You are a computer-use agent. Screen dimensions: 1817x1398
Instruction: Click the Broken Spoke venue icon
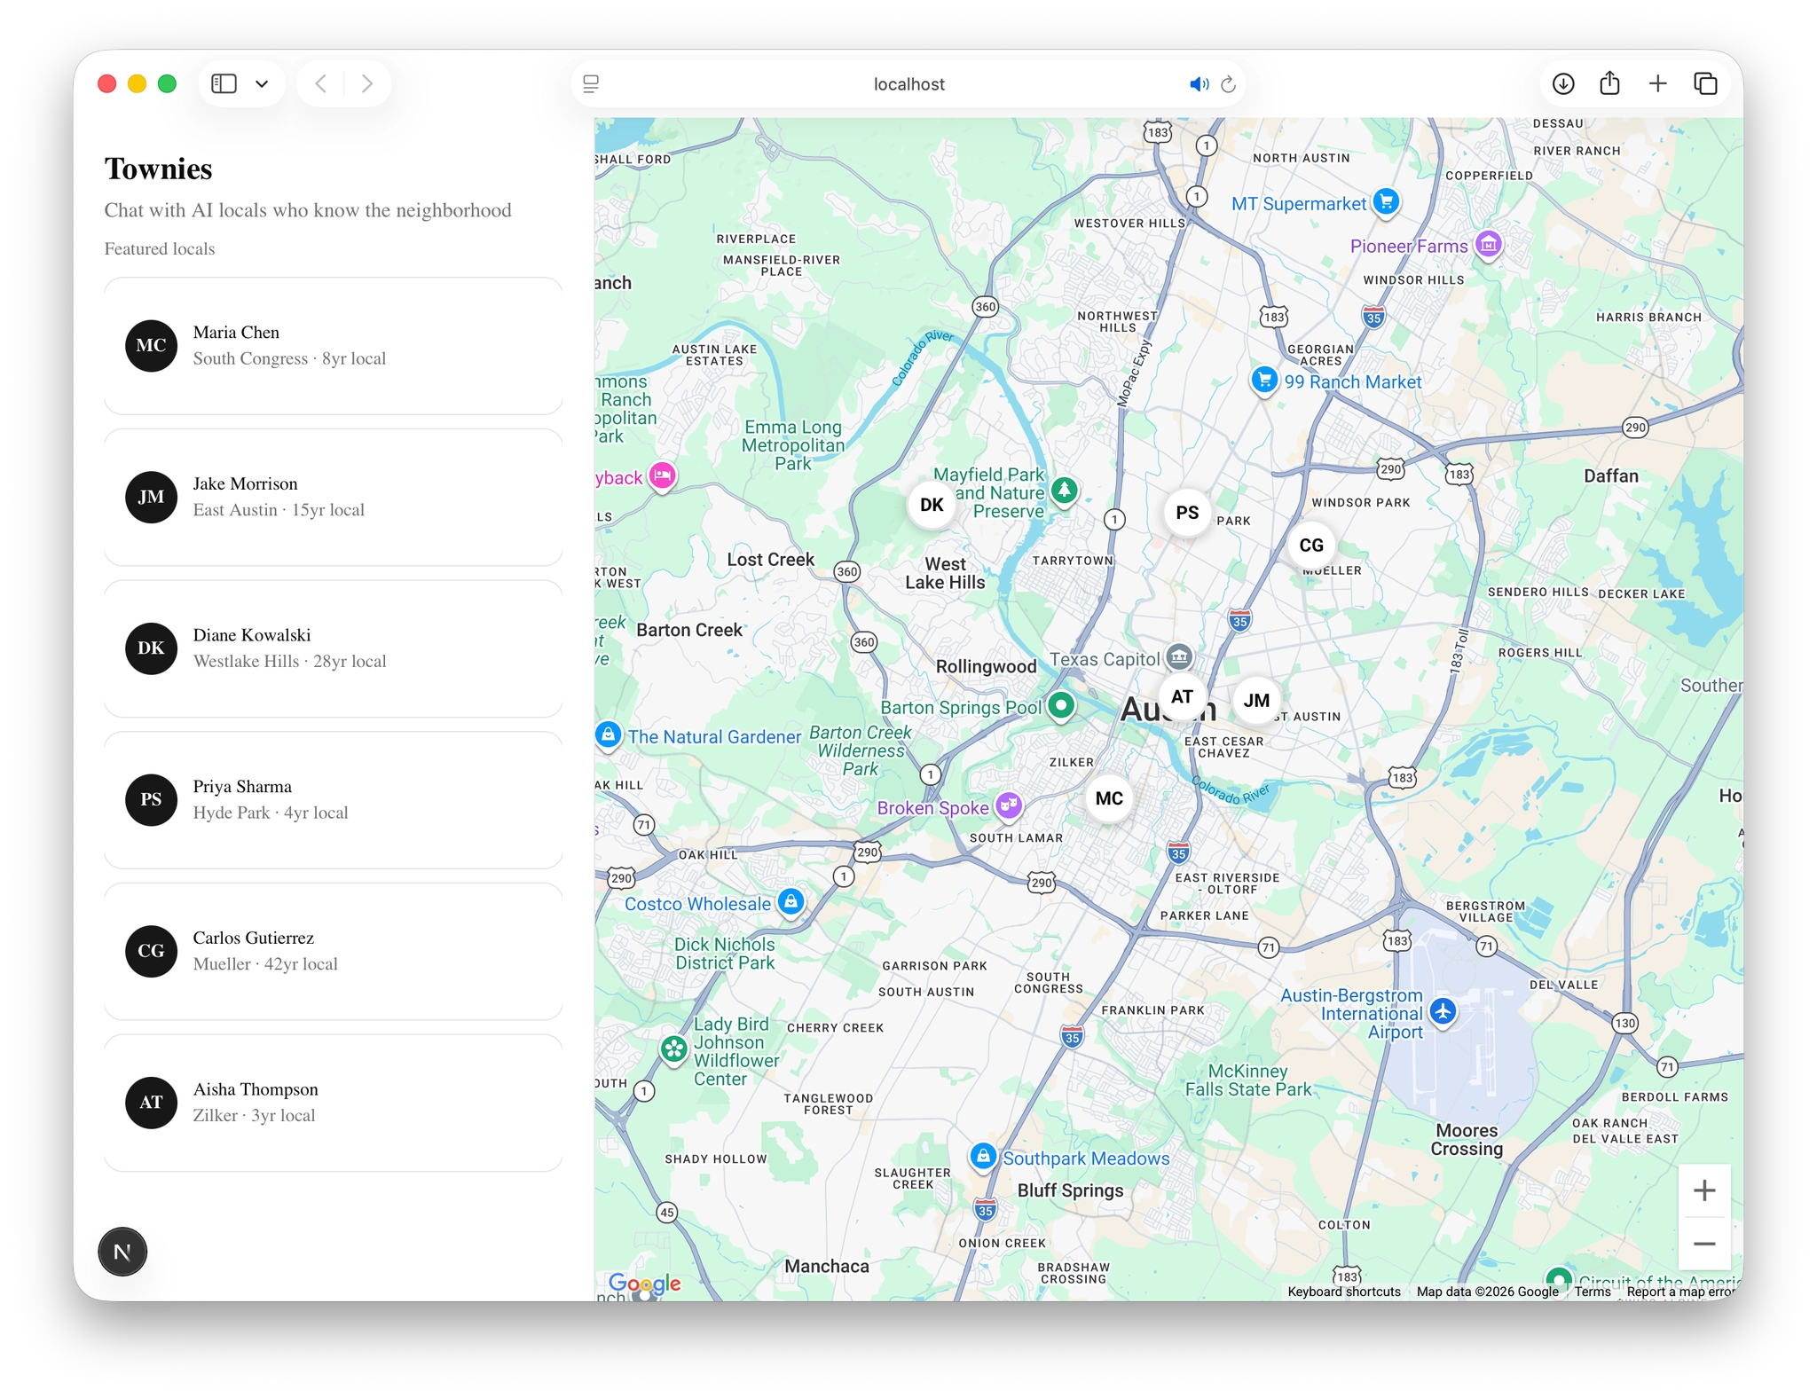1009,806
